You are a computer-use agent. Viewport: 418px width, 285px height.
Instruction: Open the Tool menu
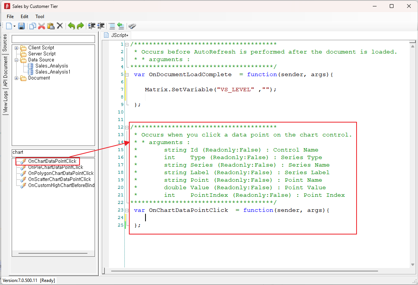[x=40, y=17]
